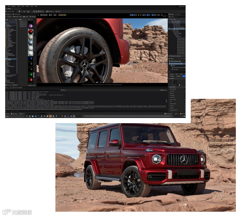Select the purple material thumbnail
The height and width of the screenshot is (217, 241).
31,26
